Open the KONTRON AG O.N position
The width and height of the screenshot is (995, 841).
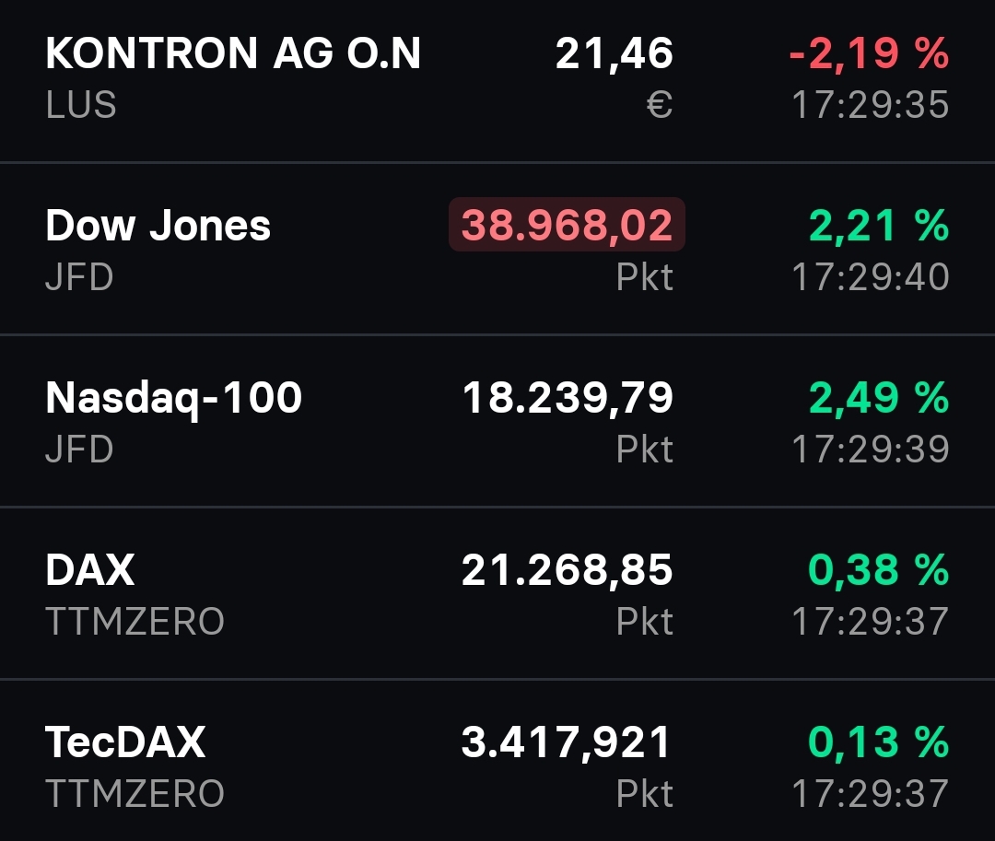(233, 53)
